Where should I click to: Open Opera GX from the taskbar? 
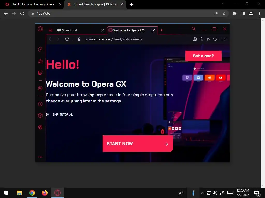[x=57, y=193]
